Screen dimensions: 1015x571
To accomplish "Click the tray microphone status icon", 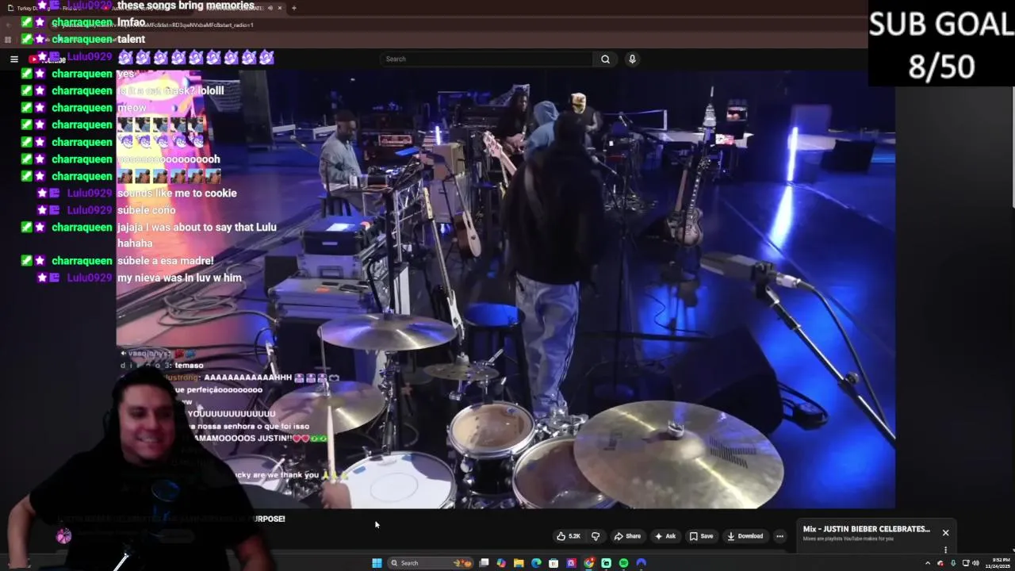I will coord(953,563).
